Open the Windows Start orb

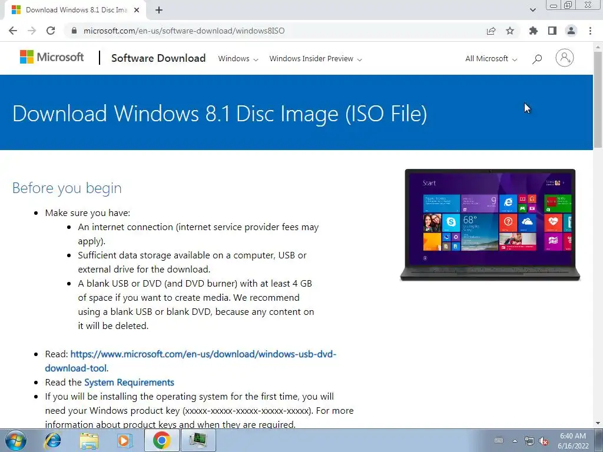point(16,440)
